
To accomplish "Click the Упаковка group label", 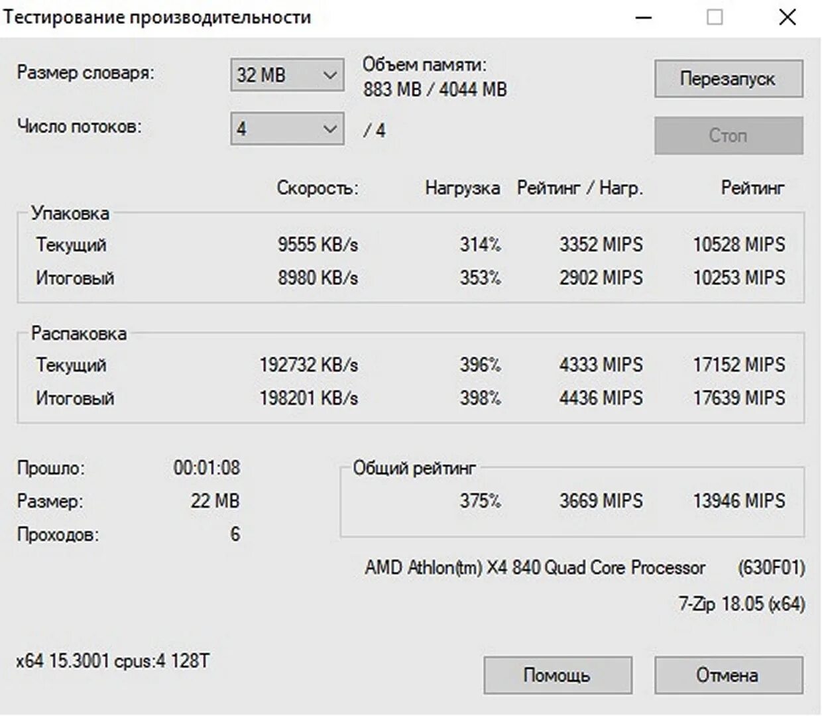I will pyautogui.click(x=70, y=213).
